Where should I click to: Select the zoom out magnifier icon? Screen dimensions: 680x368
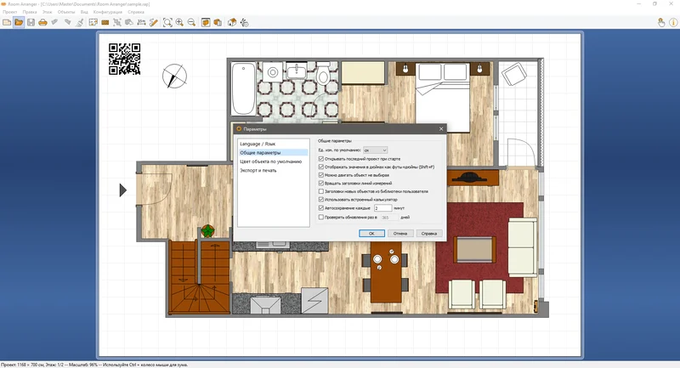(x=191, y=22)
